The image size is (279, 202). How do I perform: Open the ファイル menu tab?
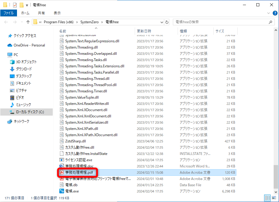click(x=9, y=13)
